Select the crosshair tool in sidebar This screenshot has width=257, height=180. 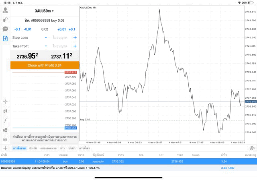tap(5, 101)
